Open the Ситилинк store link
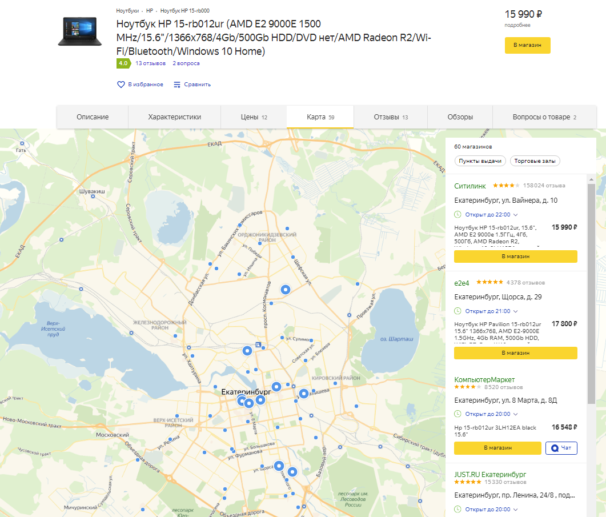 (x=469, y=186)
